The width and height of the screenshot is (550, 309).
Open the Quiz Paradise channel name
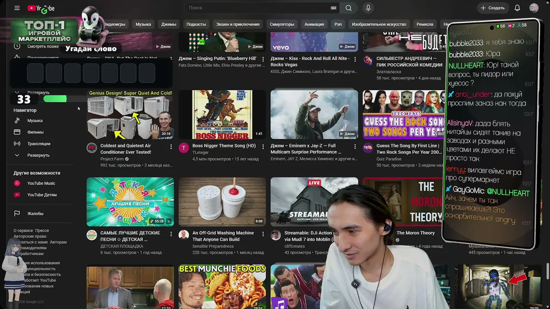coord(389,159)
